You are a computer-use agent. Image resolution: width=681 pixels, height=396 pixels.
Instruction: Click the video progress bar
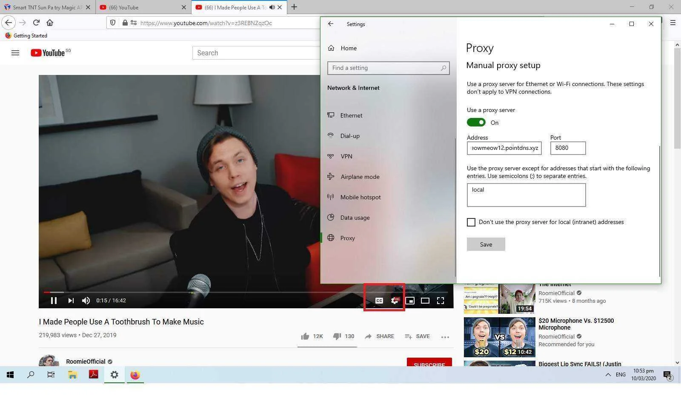point(246,293)
